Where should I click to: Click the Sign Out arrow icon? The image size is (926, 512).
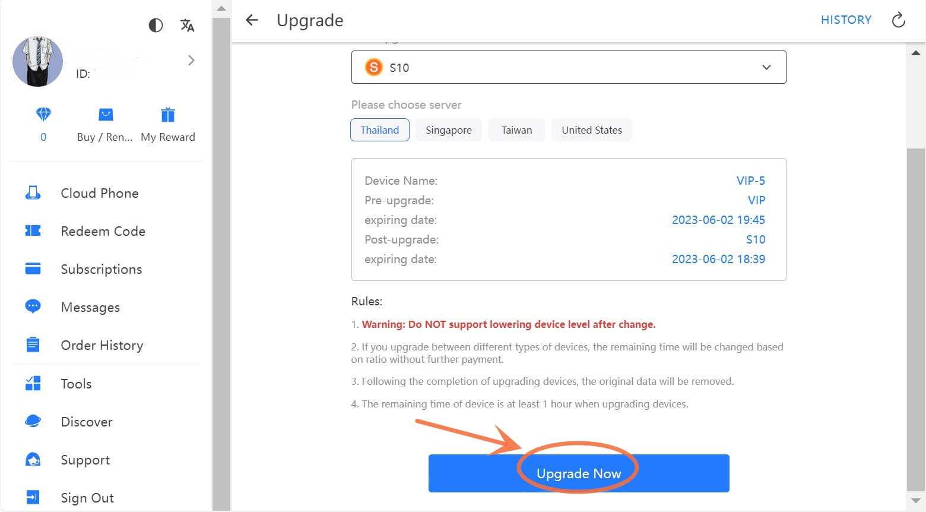point(33,498)
